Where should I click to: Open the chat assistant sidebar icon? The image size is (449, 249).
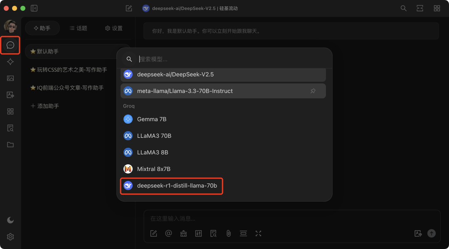coord(10,45)
